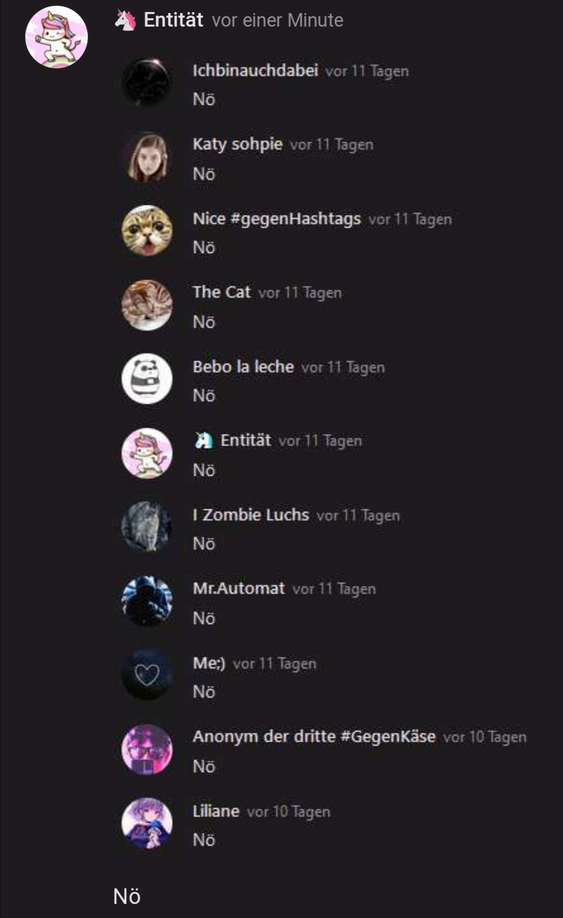Screen dimensions: 563x918
Task: Click username Nice #gegenHashtags
Action: coord(277,219)
